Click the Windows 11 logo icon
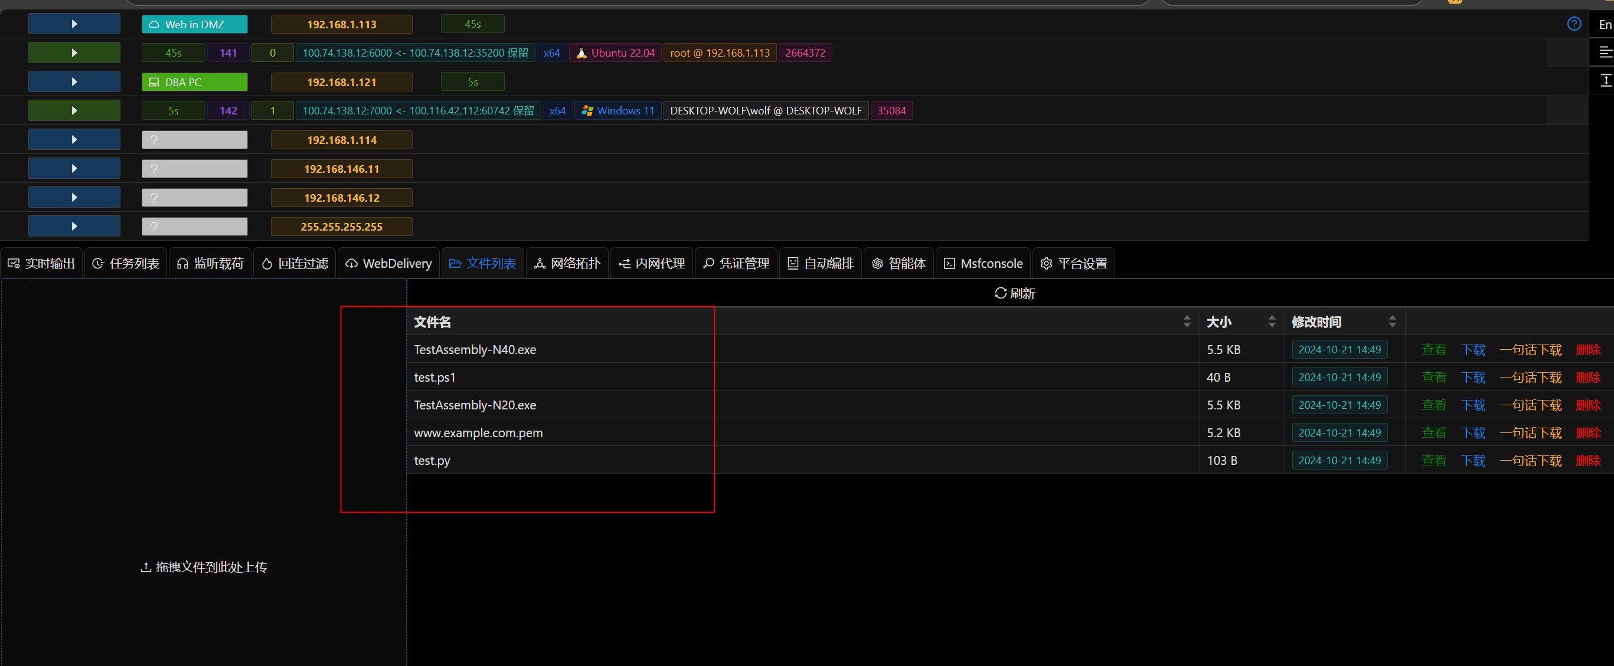This screenshot has width=1614, height=666. (x=587, y=111)
